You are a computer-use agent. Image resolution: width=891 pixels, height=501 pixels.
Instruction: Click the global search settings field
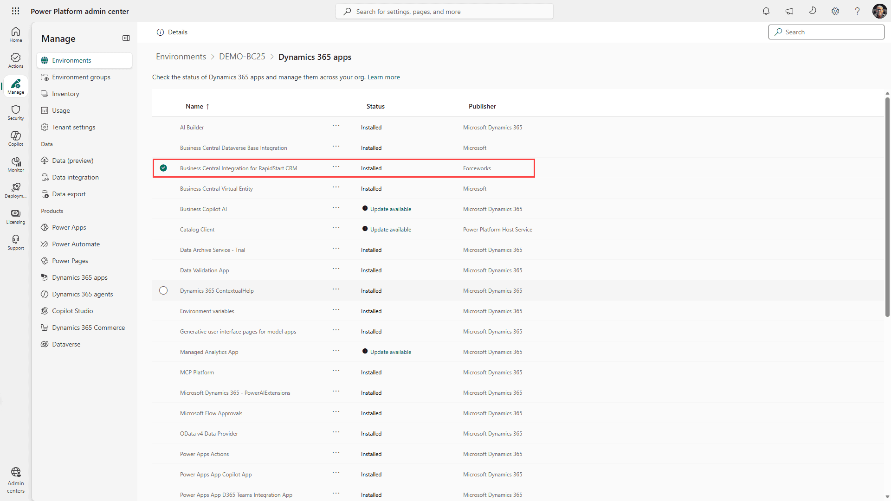445,11
